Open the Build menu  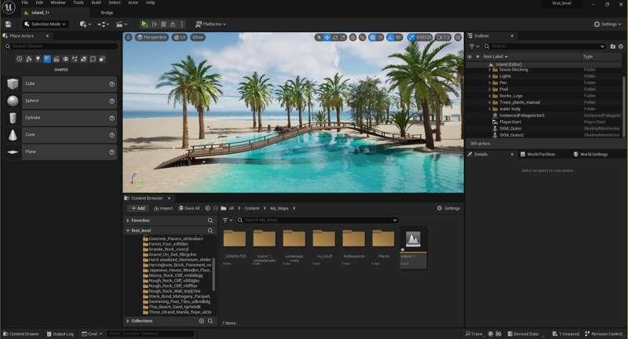(x=96, y=2)
